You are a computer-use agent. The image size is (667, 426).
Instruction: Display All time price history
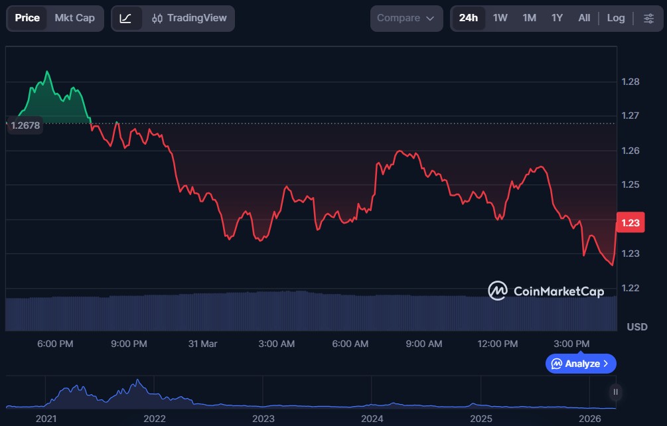pyautogui.click(x=584, y=18)
